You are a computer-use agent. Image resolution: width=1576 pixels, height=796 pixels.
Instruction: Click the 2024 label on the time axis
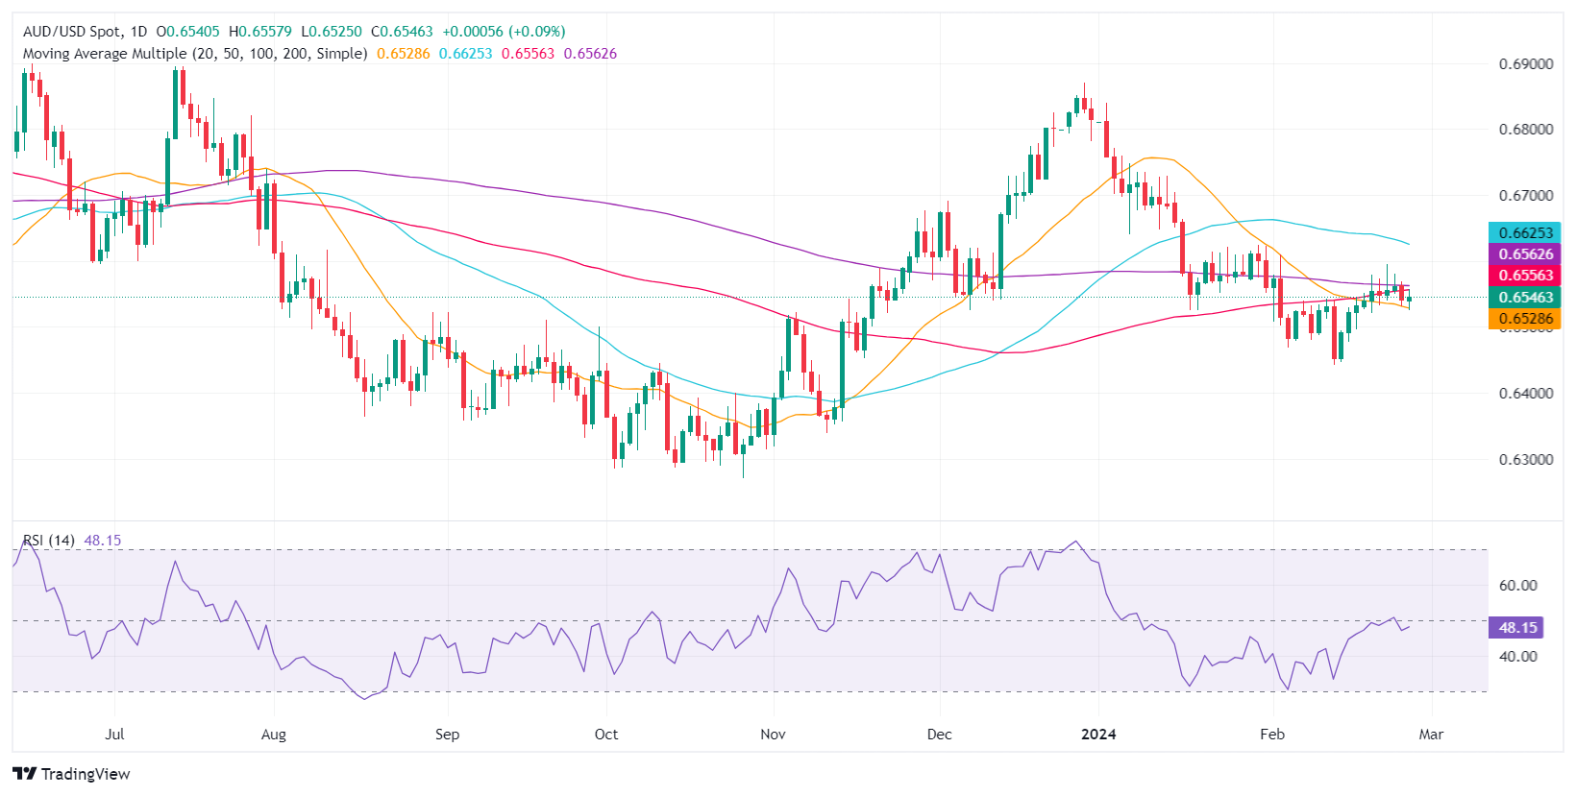tap(1098, 735)
